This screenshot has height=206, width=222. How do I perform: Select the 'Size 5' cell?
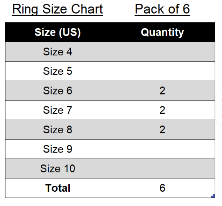(58, 71)
